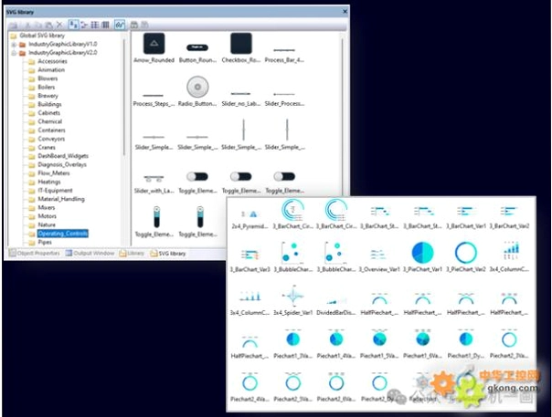This screenshot has height=417, width=552.
Task: Select the Checkbox_Ro... graphic
Action: [241, 48]
